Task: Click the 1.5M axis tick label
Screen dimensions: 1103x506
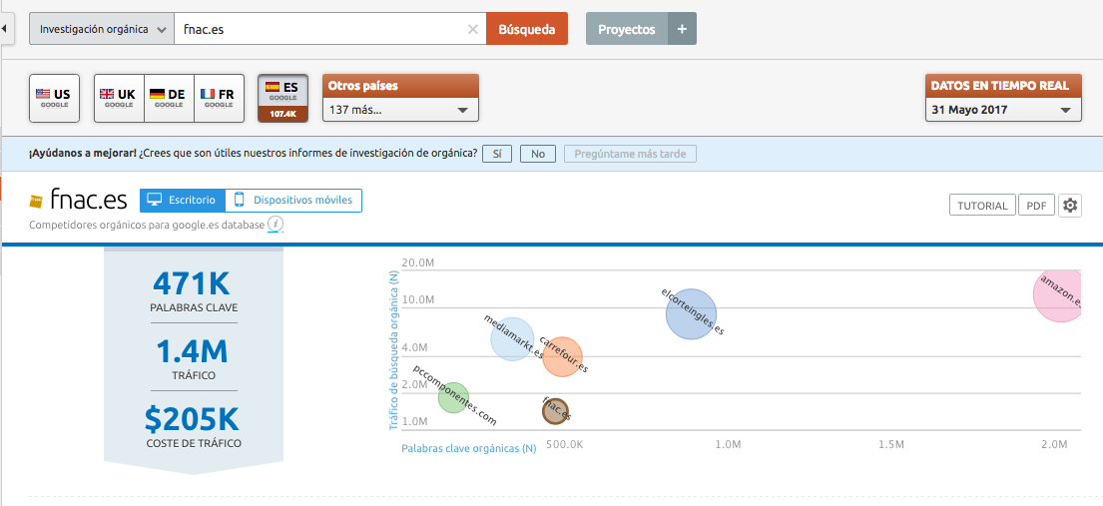Action: click(x=890, y=445)
